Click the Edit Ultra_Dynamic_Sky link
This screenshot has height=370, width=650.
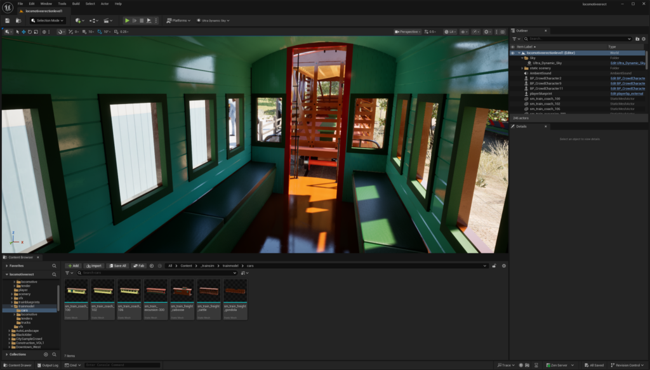tap(628, 63)
